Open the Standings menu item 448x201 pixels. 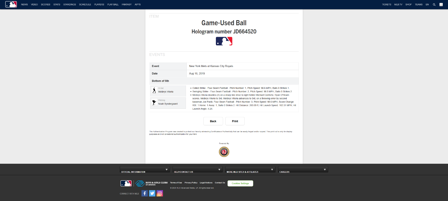[x=69, y=4]
